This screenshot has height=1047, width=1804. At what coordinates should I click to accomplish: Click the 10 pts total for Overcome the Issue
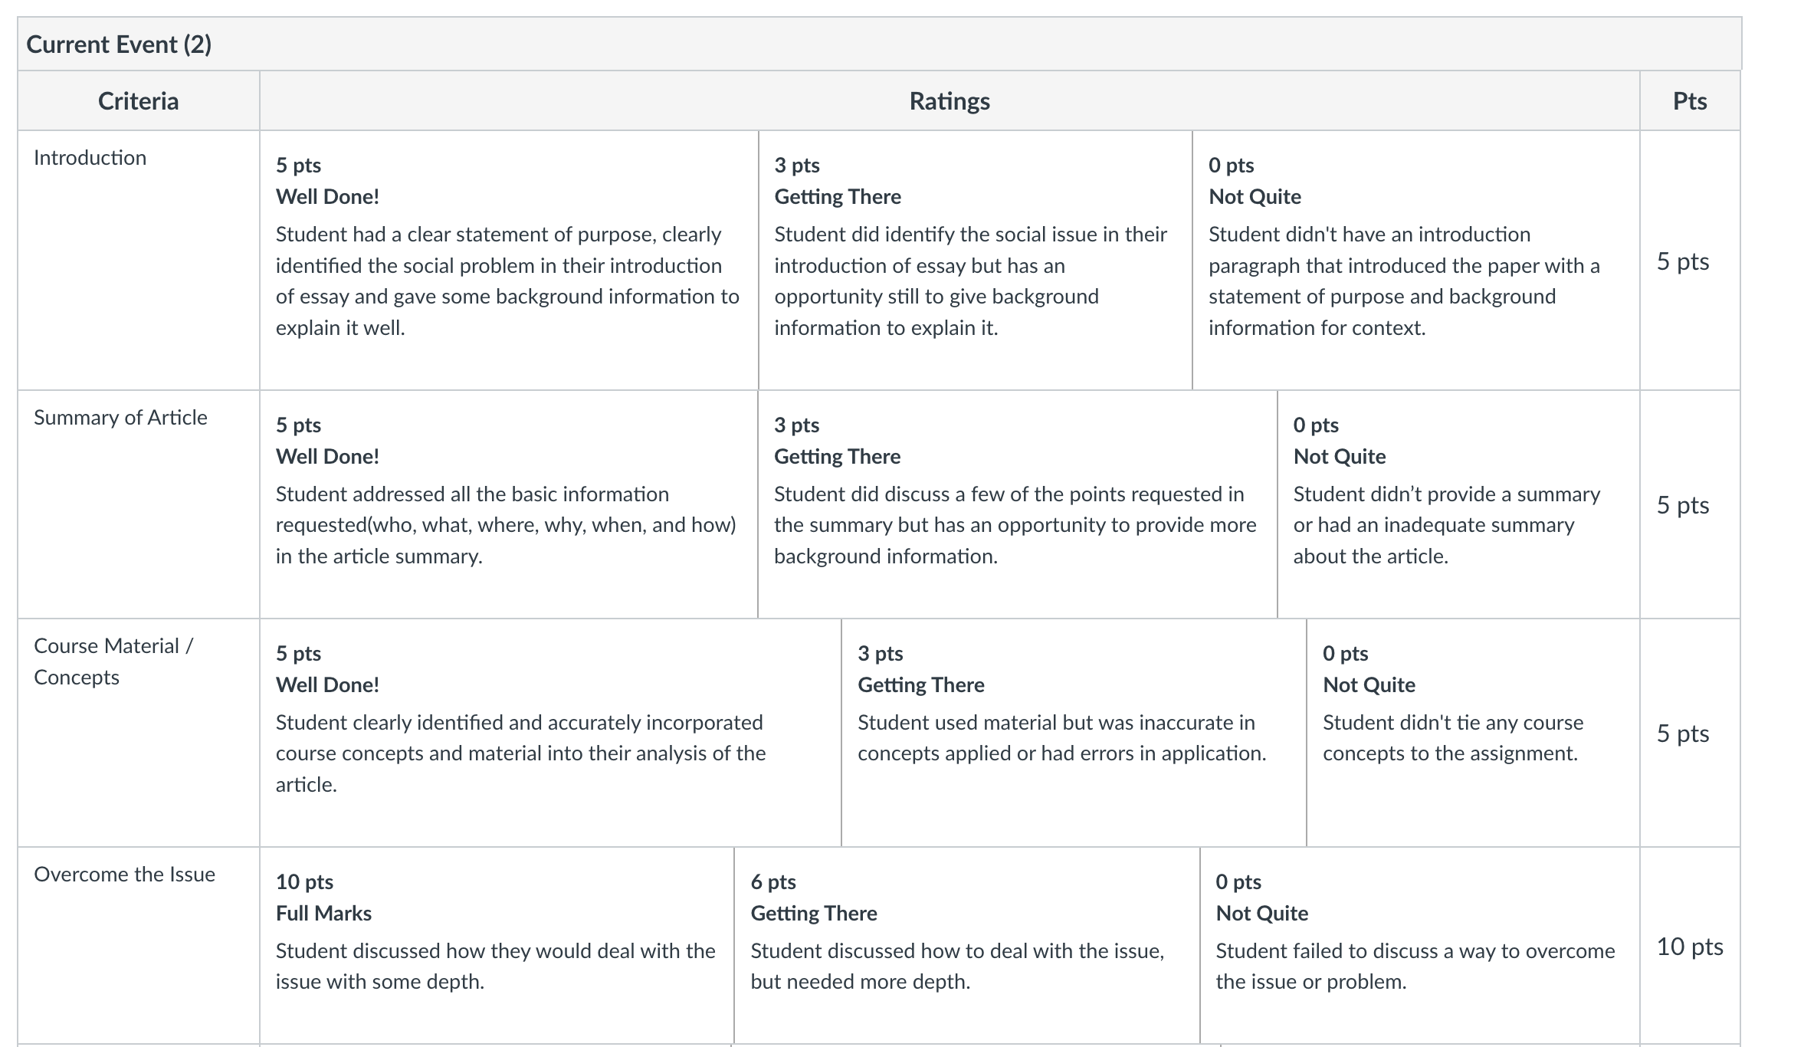point(1689,947)
